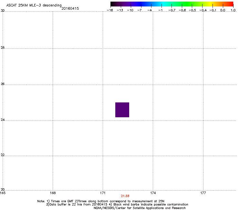239x210 pixels.
Task: Click the red 21:56 pass time label
Action: tap(125, 196)
